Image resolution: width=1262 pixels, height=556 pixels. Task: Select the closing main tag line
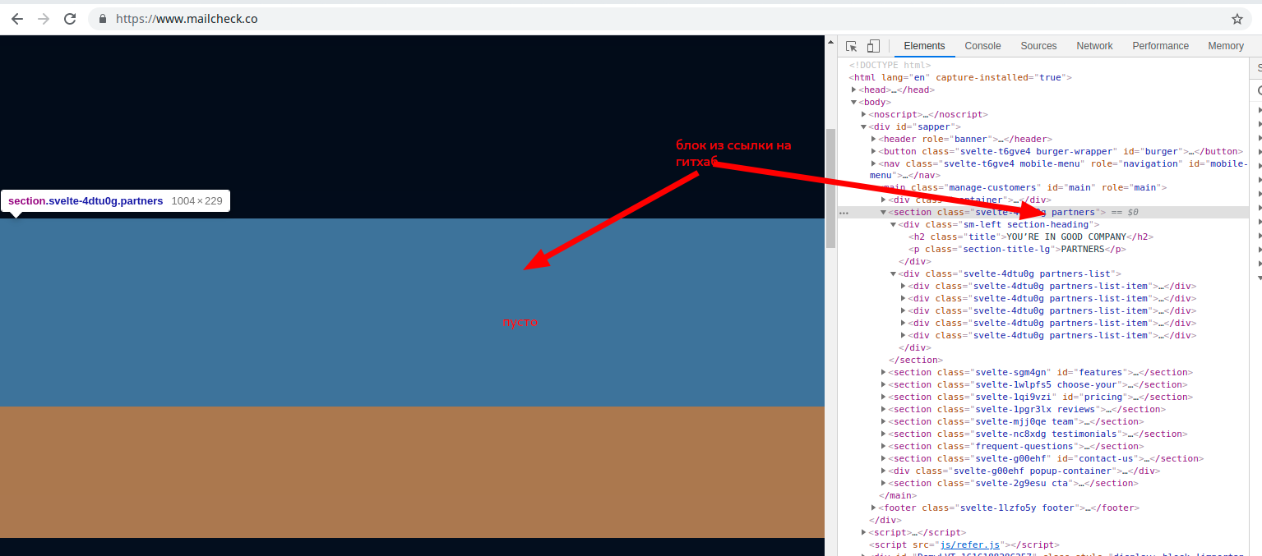pos(898,495)
